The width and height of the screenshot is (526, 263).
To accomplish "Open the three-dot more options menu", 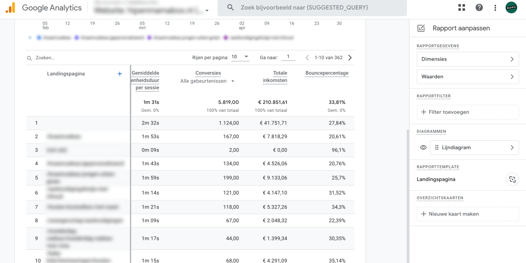I will click(x=495, y=7).
